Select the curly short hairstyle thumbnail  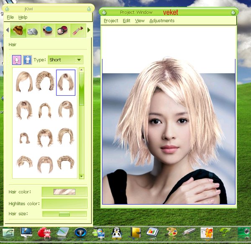point(45,81)
